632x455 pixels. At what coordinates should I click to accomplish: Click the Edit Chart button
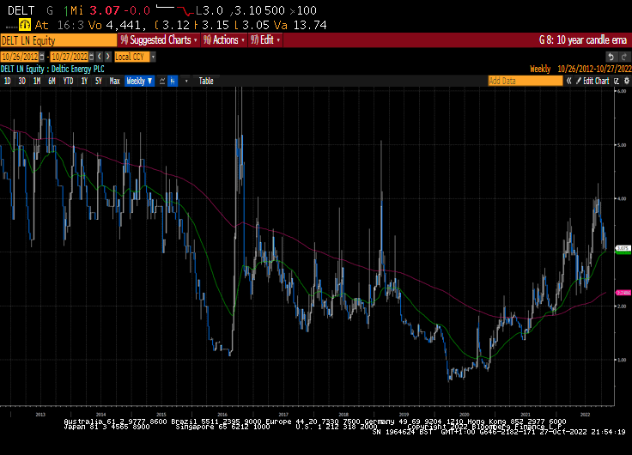click(x=596, y=81)
